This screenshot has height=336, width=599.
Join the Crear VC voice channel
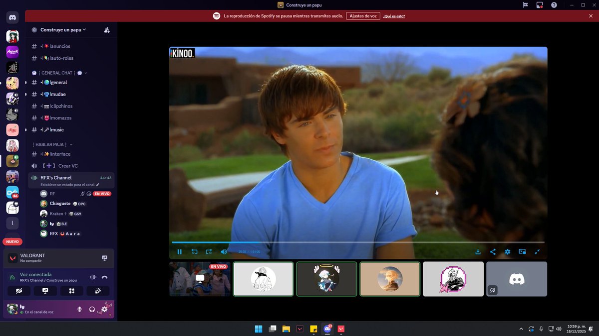pyautogui.click(x=72, y=166)
